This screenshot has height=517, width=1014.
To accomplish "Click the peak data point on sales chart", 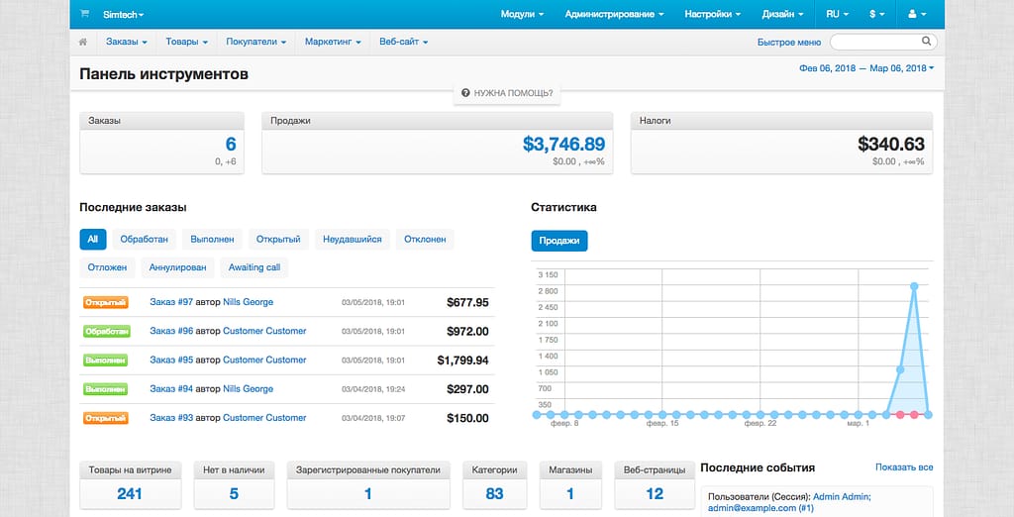I will 914,286.
